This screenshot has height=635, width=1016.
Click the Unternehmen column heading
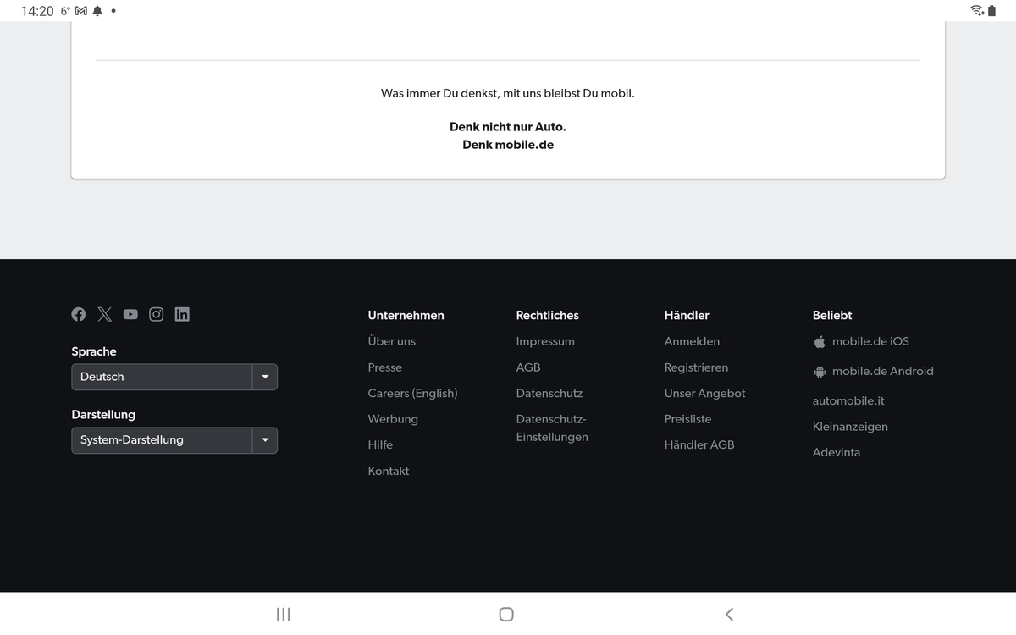[406, 315]
